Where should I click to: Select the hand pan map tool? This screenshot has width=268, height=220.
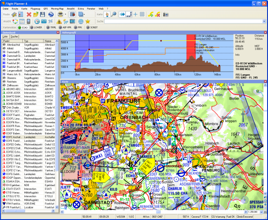pyautogui.click(x=107, y=15)
